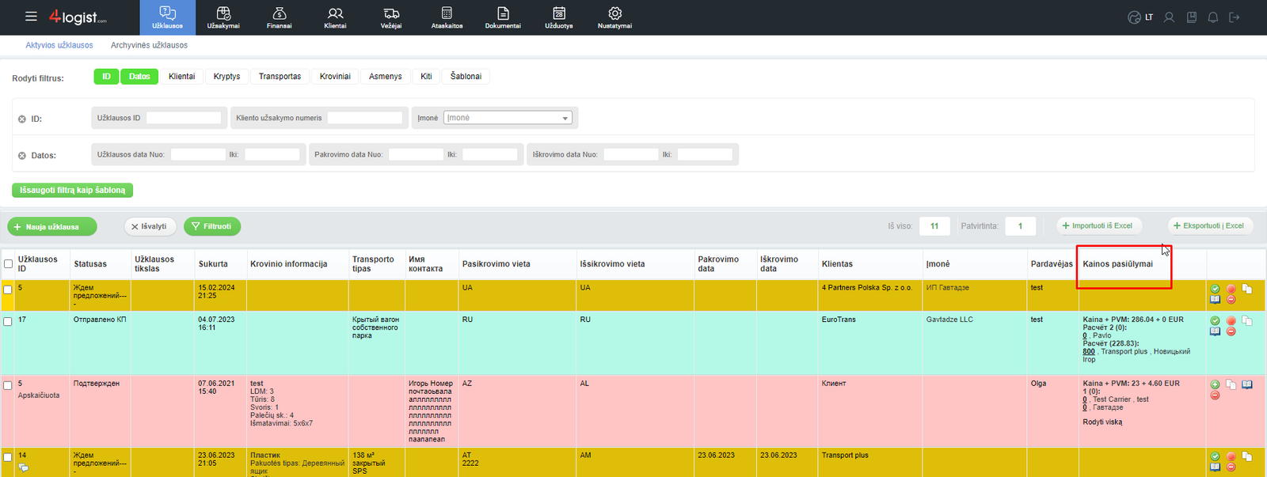Tick checkbox for request ID 17
Image resolution: width=1267 pixels, height=477 pixels.
pos(8,322)
